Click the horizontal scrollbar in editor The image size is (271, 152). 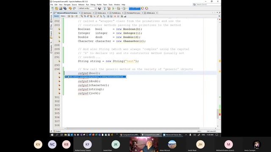coord(133,128)
